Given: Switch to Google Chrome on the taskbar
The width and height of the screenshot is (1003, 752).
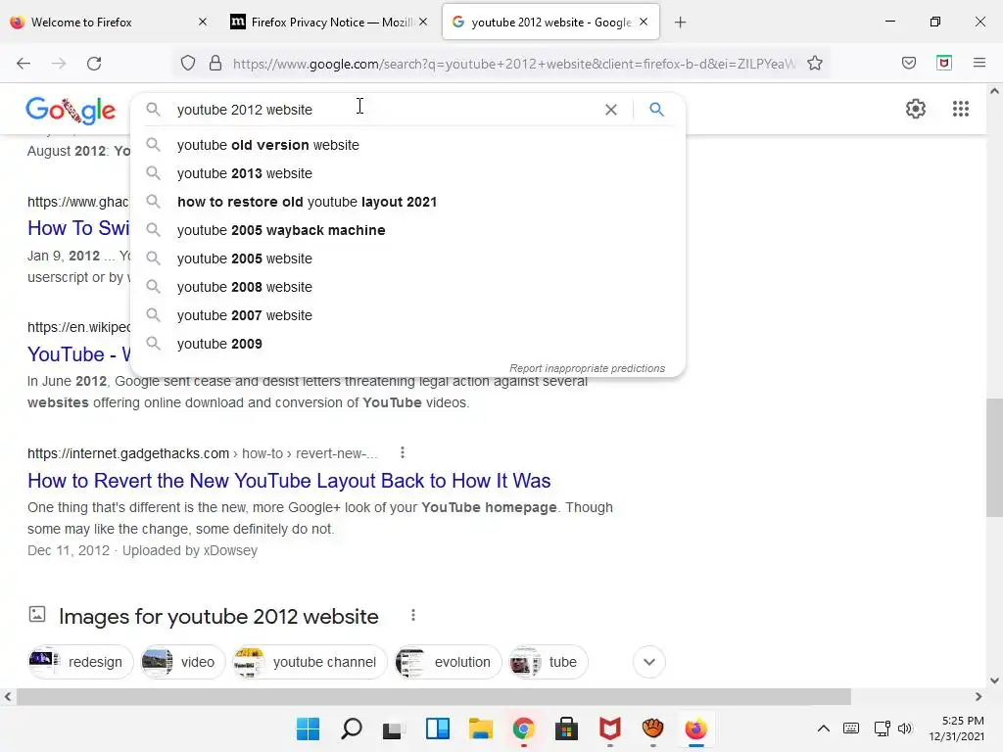Looking at the screenshot, I should point(523,728).
